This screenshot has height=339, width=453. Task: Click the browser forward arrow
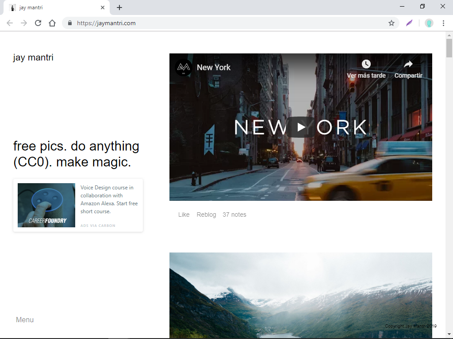click(x=24, y=23)
